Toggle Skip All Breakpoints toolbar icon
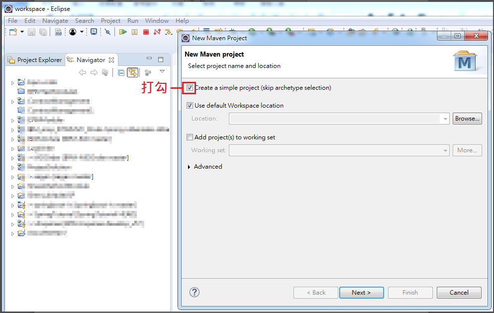The width and height of the screenshot is (494, 313). (x=108, y=32)
